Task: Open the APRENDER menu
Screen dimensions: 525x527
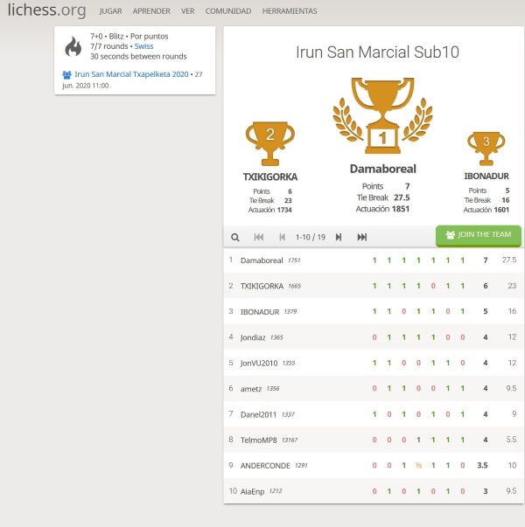Action: [151, 11]
